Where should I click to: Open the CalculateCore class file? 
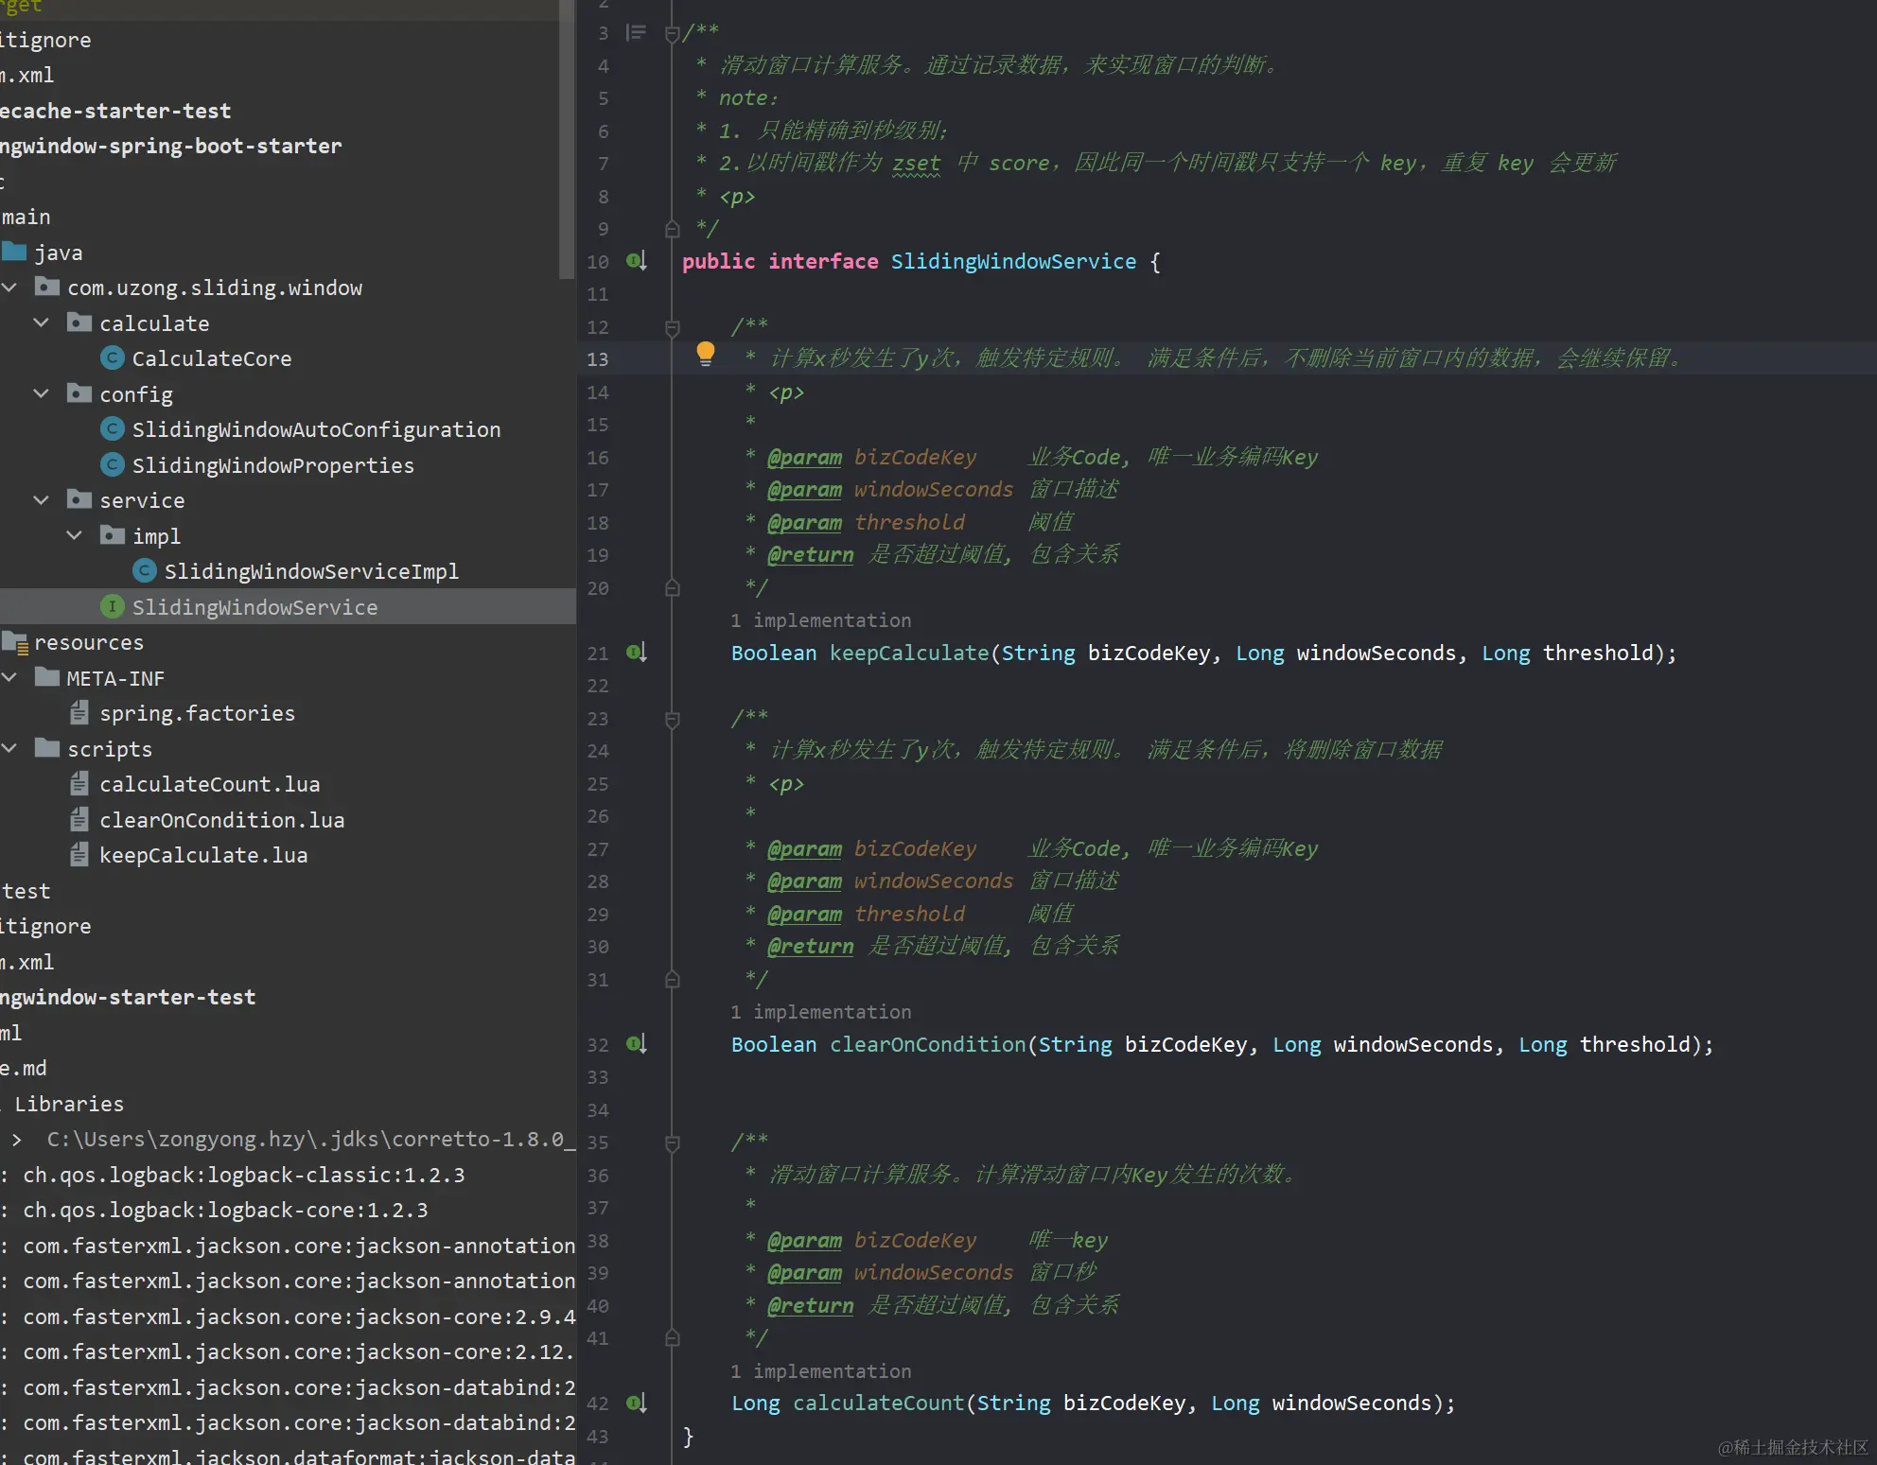tap(211, 358)
